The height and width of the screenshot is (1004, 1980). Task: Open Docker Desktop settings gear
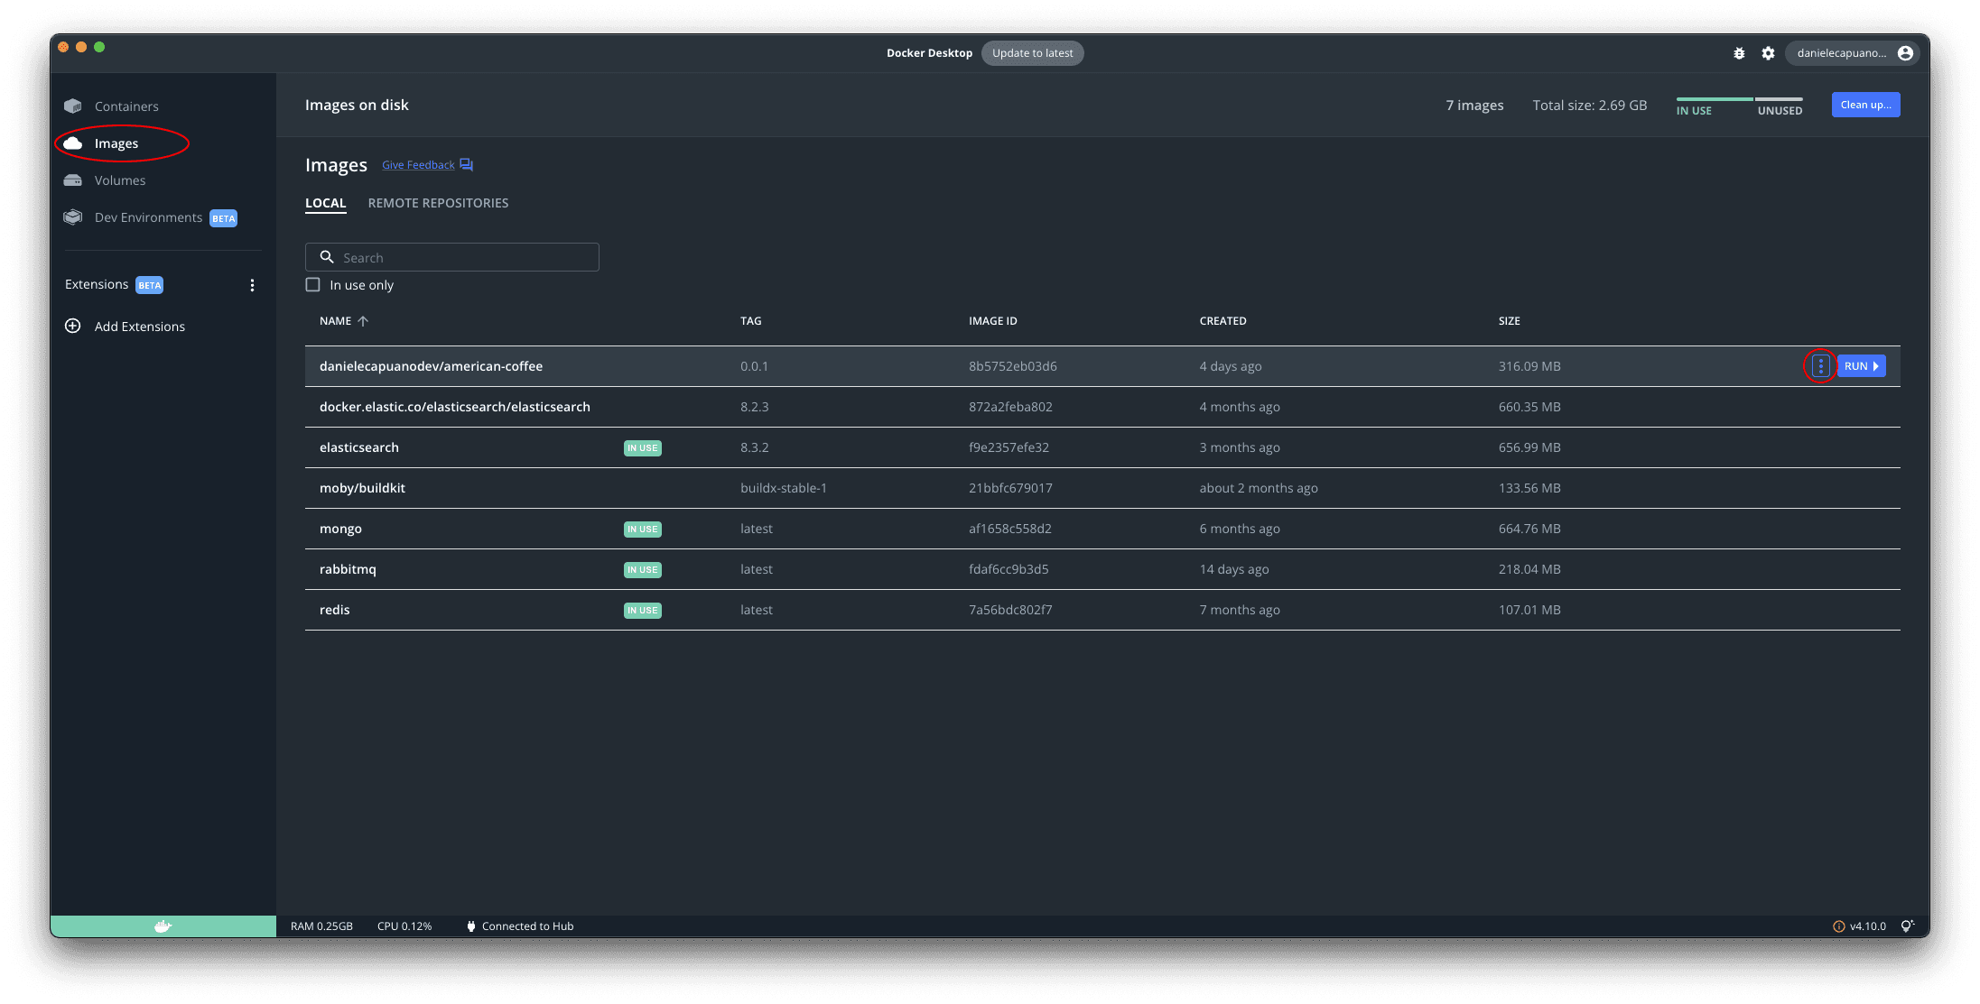coord(1767,52)
